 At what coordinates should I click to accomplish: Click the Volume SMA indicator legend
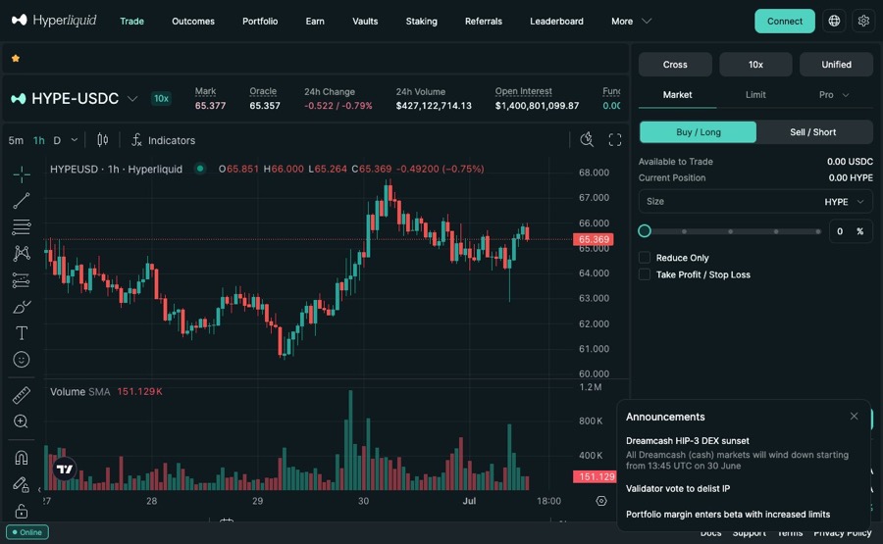pyautogui.click(x=106, y=391)
